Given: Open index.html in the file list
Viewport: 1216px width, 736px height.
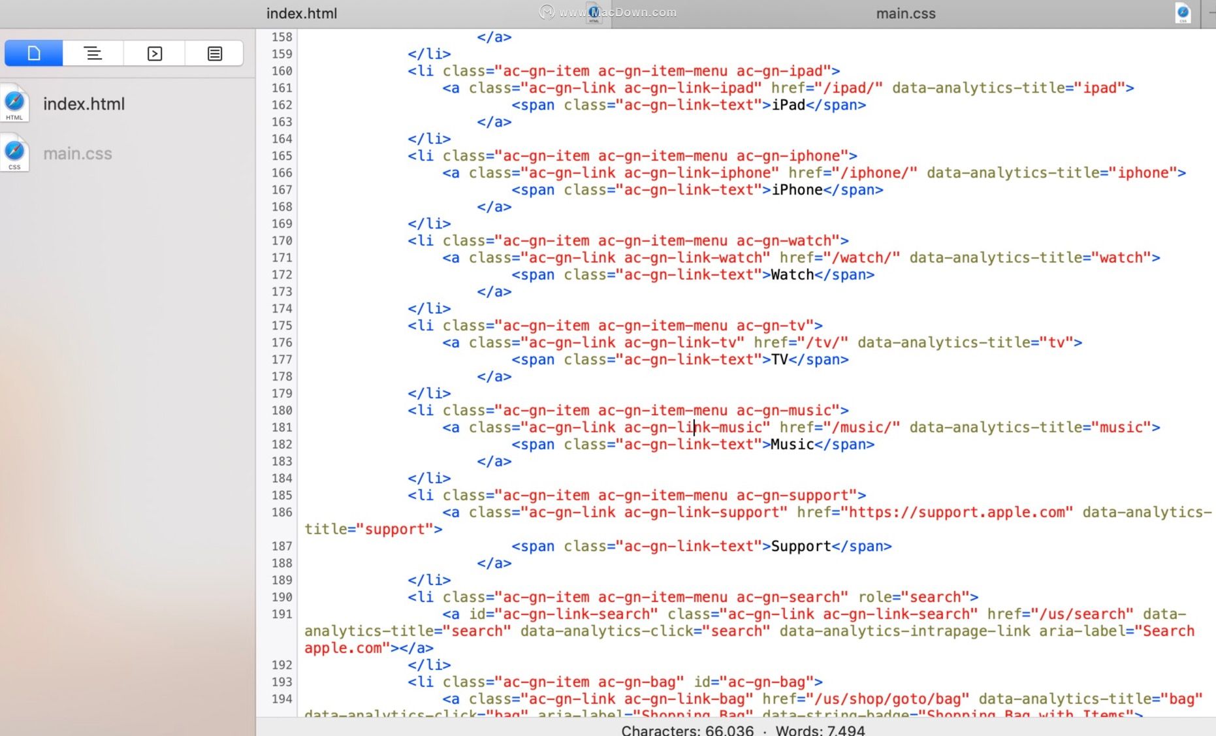Looking at the screenshot, I should [84, 104].
